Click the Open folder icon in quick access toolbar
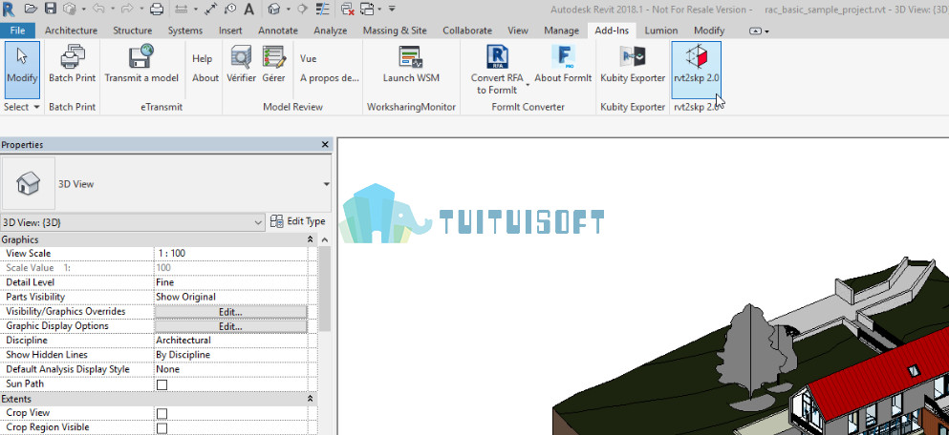 31,9
